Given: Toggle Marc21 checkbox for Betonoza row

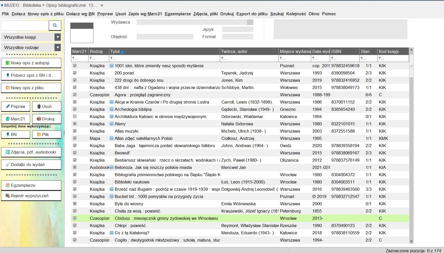Looking at the screenshot, I should click(x=75, y=168).
